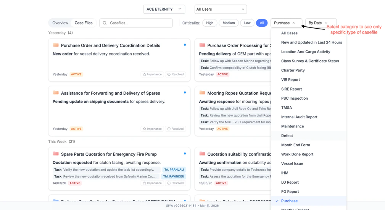The image size is (385, 210).
Task: Click folder icon of Assistance for Forwarding case
Action: click(56, 93)
